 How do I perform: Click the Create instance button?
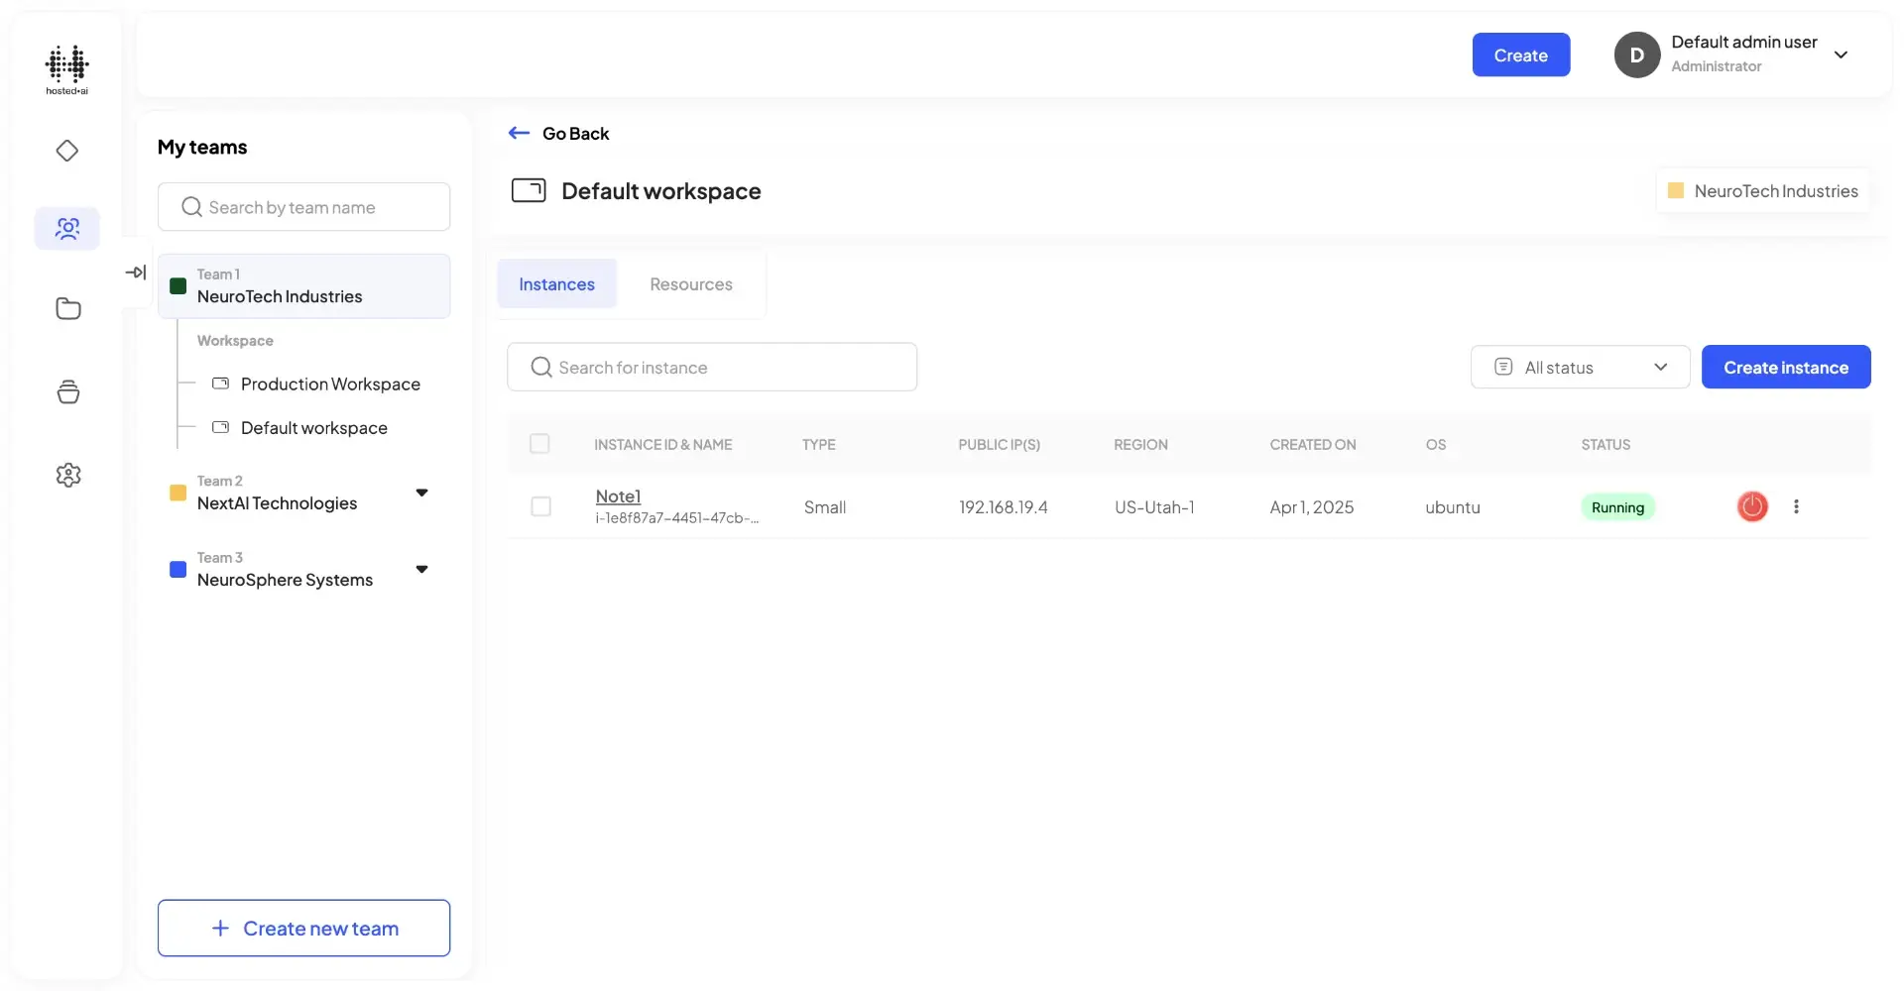point(1785,367)
